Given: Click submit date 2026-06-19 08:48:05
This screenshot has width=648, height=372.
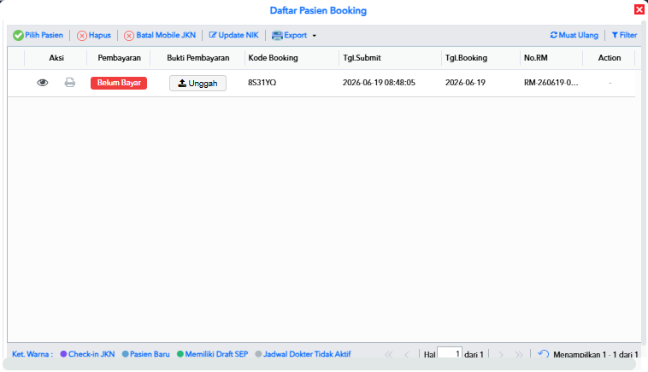Looking at the screenshot, I should tap(379, 83).
